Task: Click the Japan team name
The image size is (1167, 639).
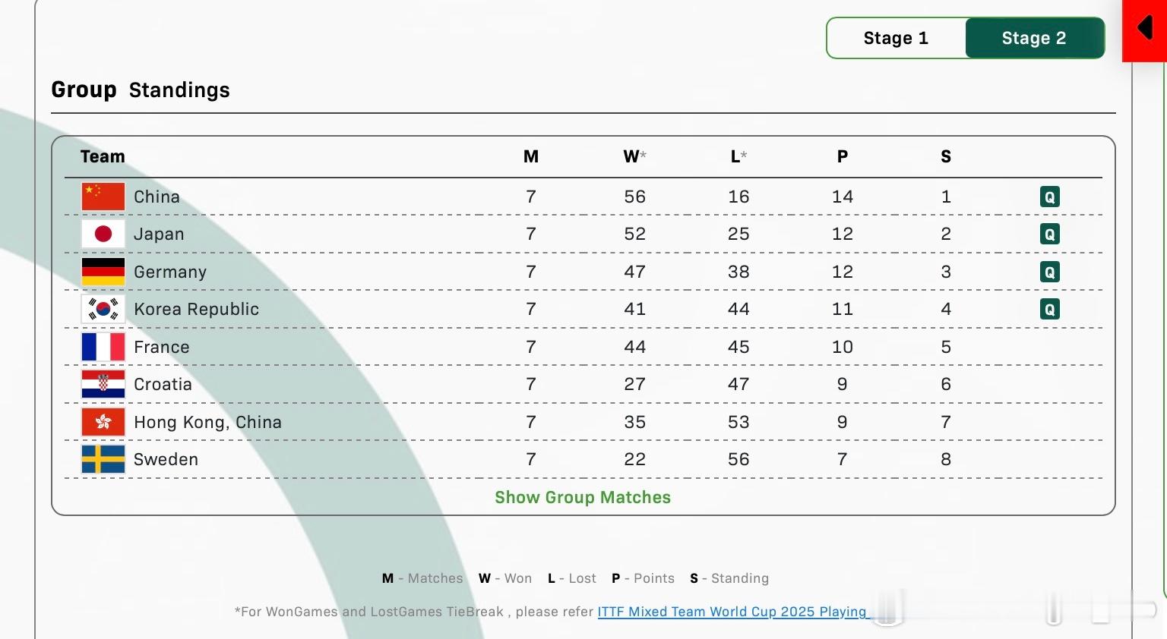Action: point(159,234)
